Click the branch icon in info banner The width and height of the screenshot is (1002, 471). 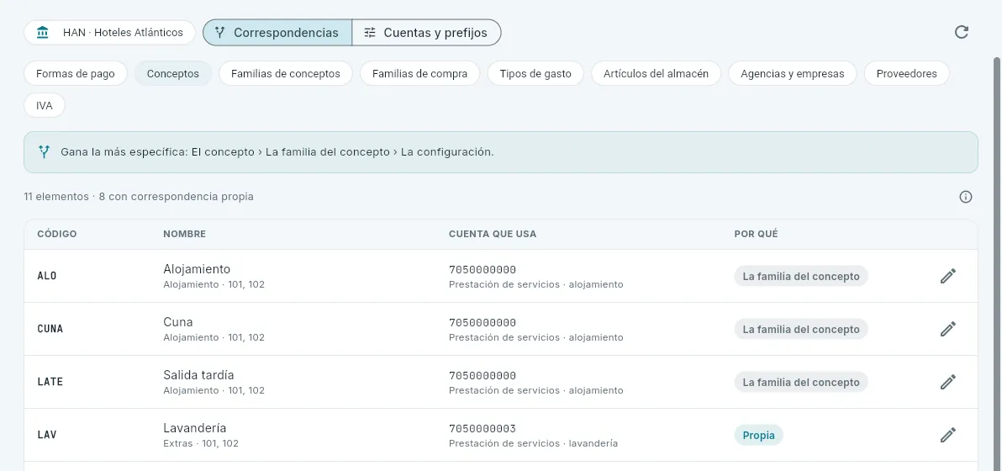[x=44, y=152]
